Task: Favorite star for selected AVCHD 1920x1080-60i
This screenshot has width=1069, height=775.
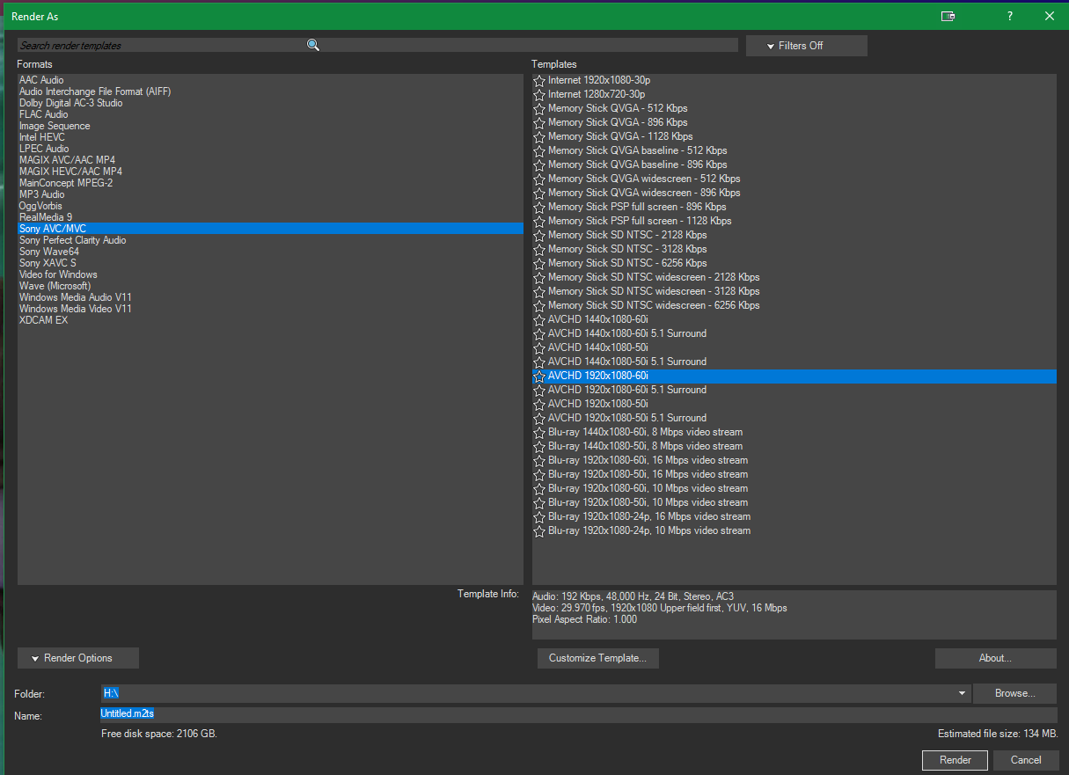Action: click(x=539, y=376)
